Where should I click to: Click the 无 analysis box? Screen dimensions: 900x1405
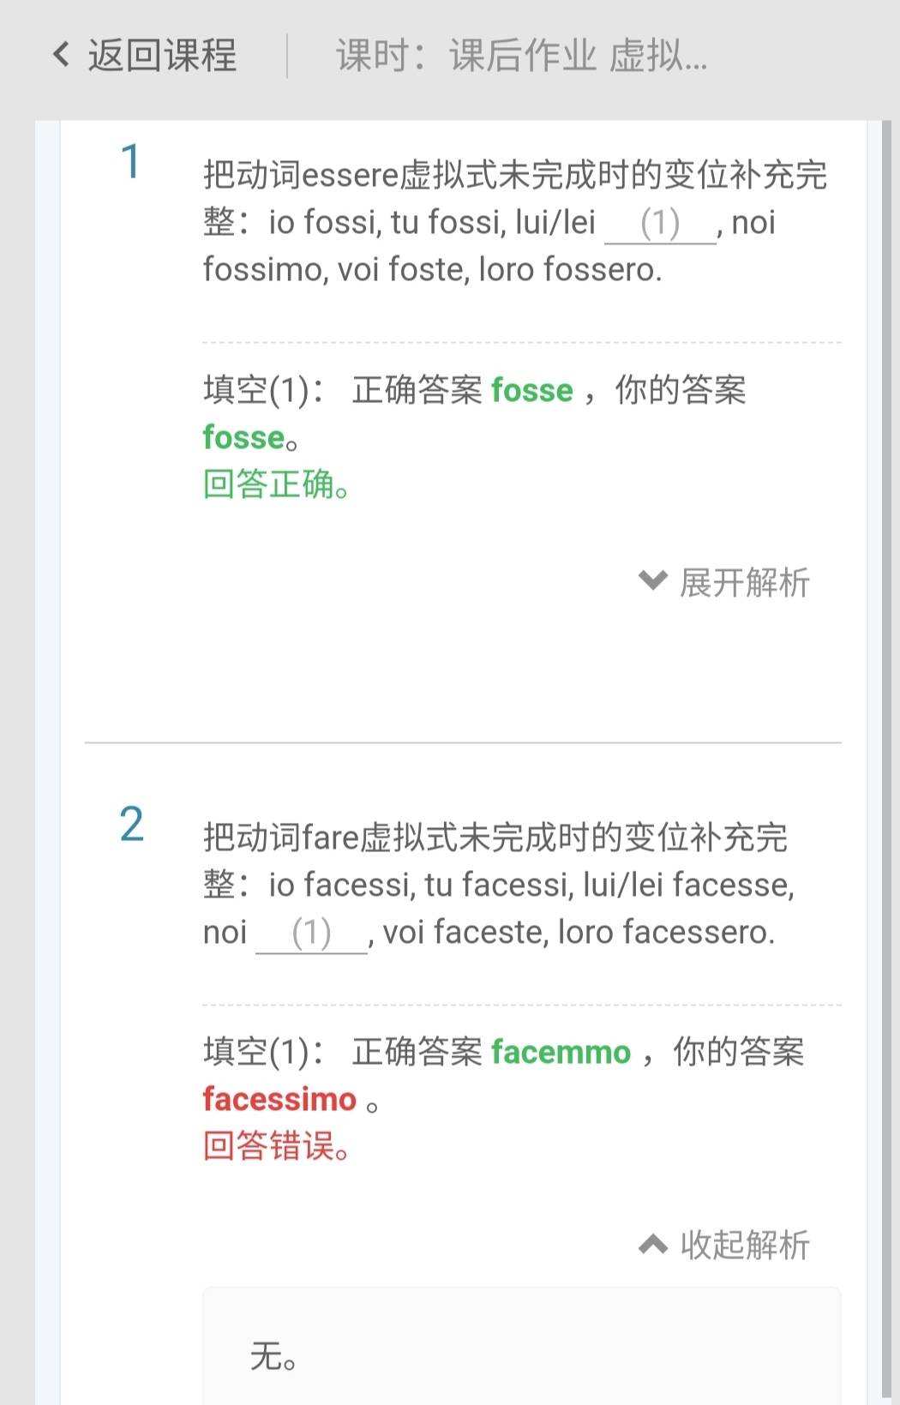click(522, 1346)
